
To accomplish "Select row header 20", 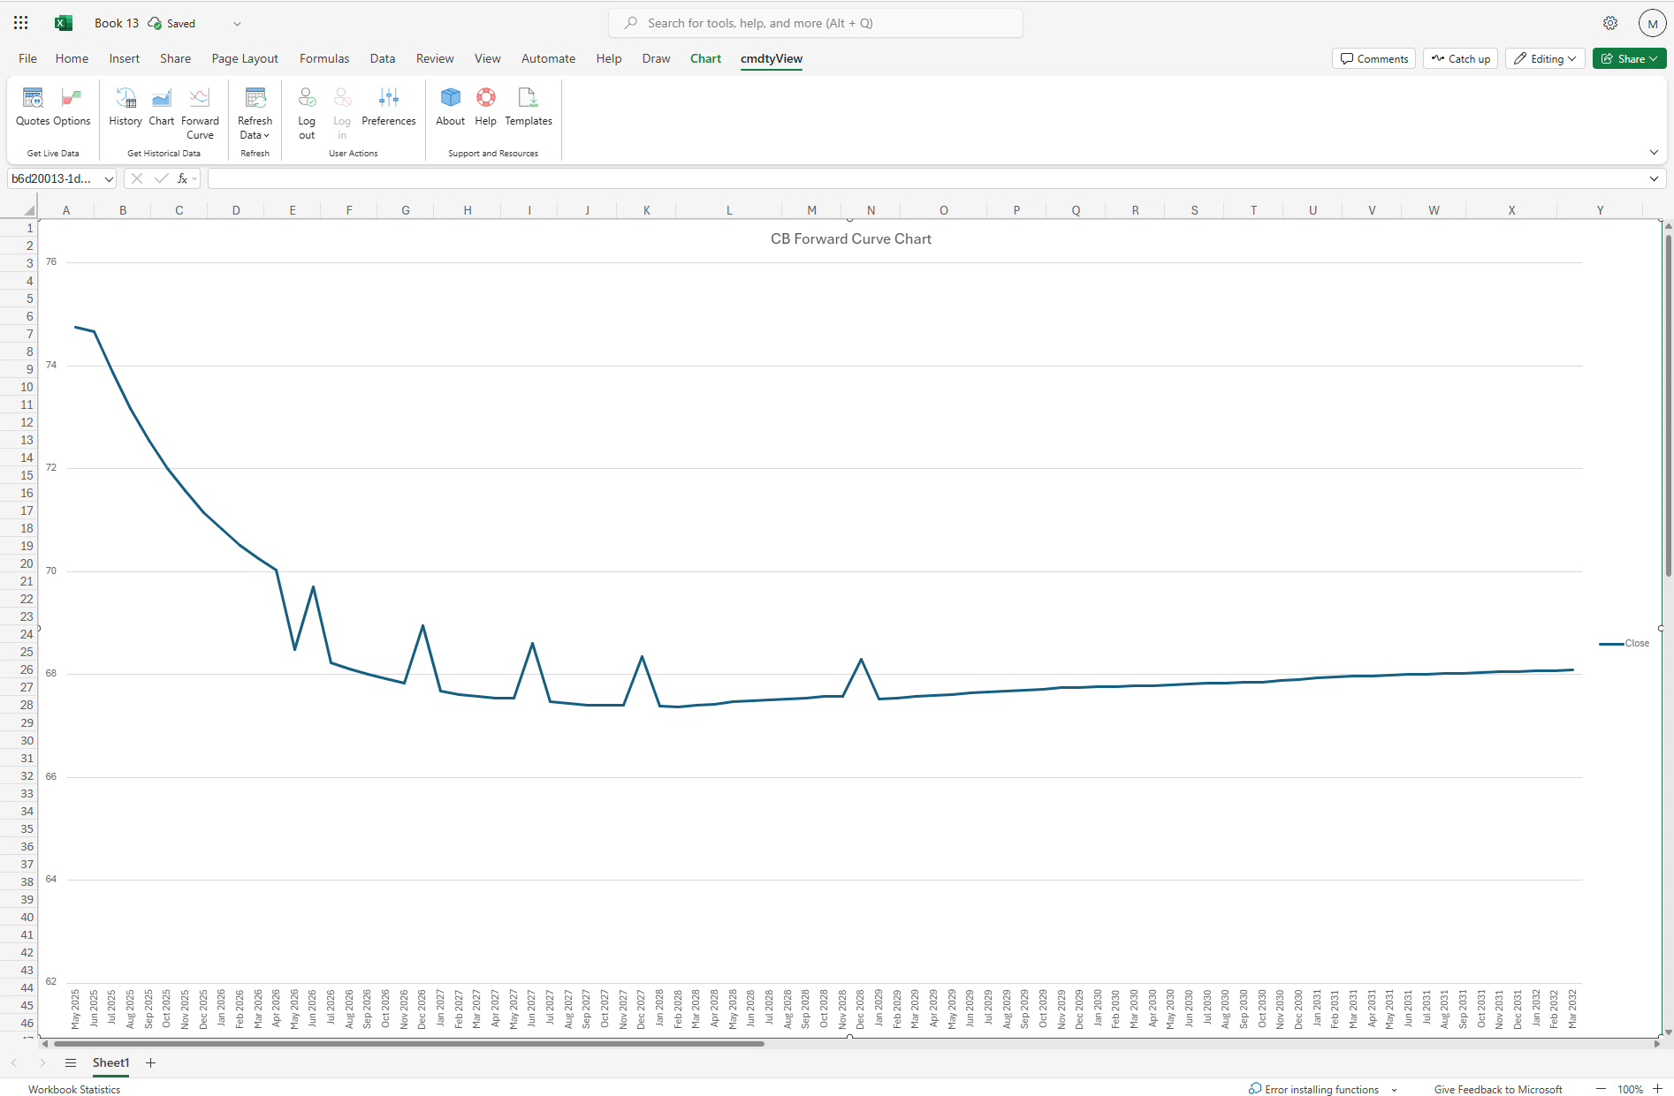I will (19, 563).
